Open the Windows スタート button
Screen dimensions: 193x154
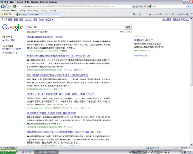coord(8,152)
